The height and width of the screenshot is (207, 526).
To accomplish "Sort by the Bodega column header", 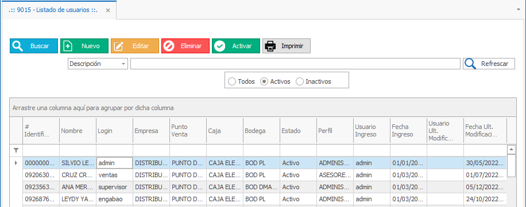I will pyautogui.click(x=261, y=131).
